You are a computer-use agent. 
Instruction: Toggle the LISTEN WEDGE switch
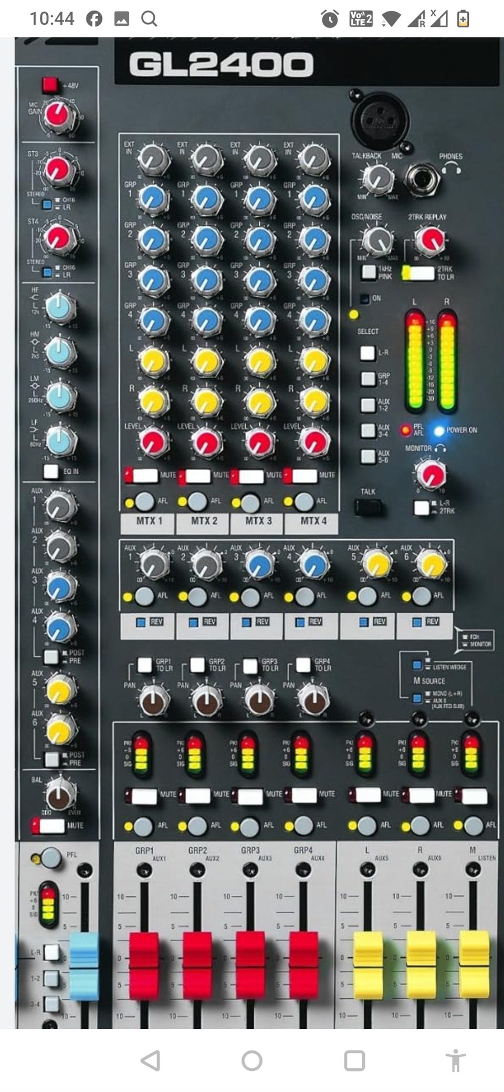coord(417,665)
